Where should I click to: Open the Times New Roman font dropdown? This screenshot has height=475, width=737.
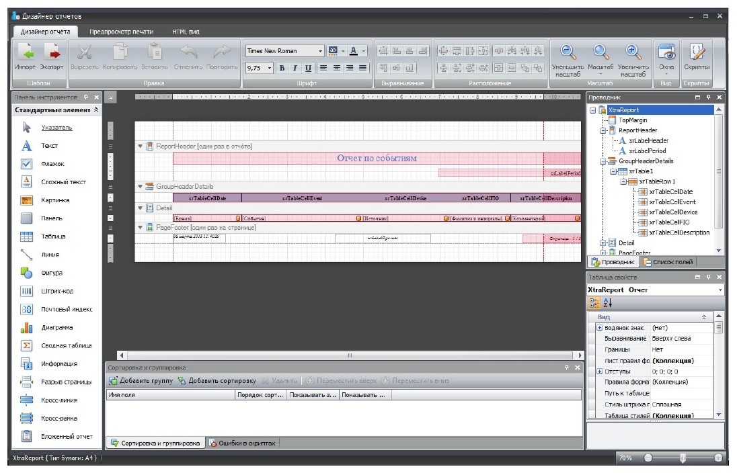point(321,51)
